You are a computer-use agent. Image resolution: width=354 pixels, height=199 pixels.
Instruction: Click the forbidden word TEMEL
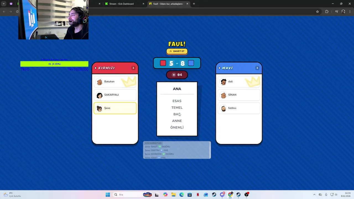[x=177, y=108]
